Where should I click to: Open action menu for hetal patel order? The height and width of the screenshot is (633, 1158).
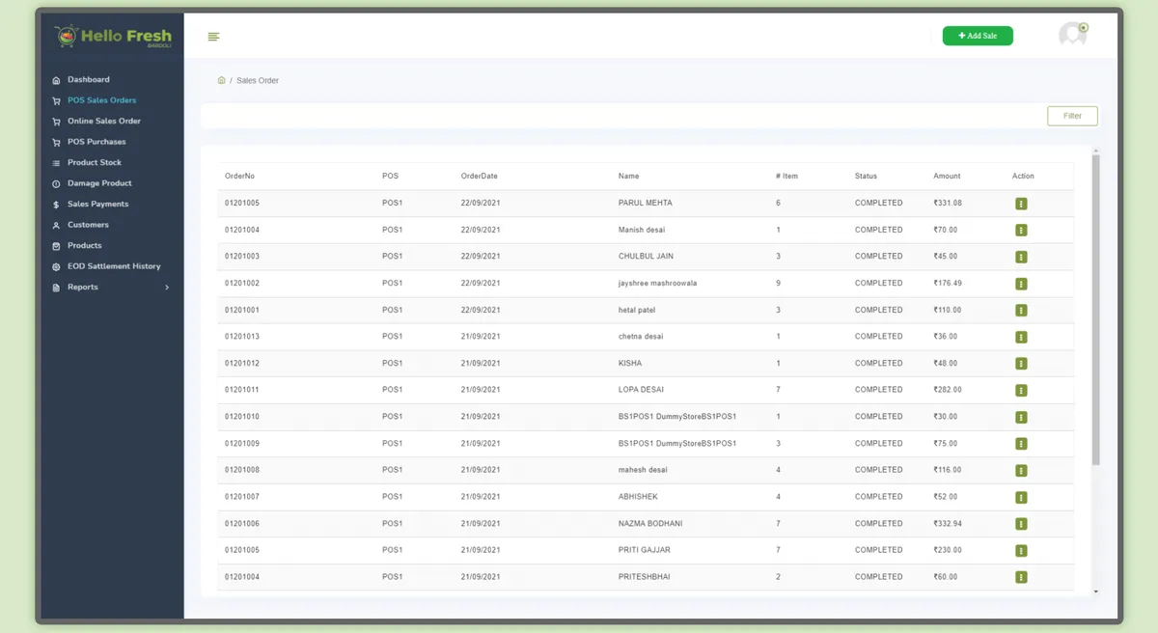coord(1021,311)
